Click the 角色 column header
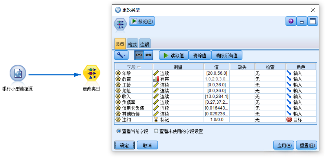Screen dimensions: 325x159 click(x=301, y=67)
